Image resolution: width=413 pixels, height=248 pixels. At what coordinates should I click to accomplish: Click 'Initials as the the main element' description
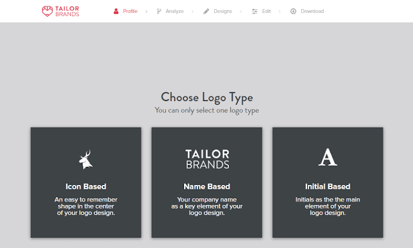pyautogui.click(x=328, y=206)
